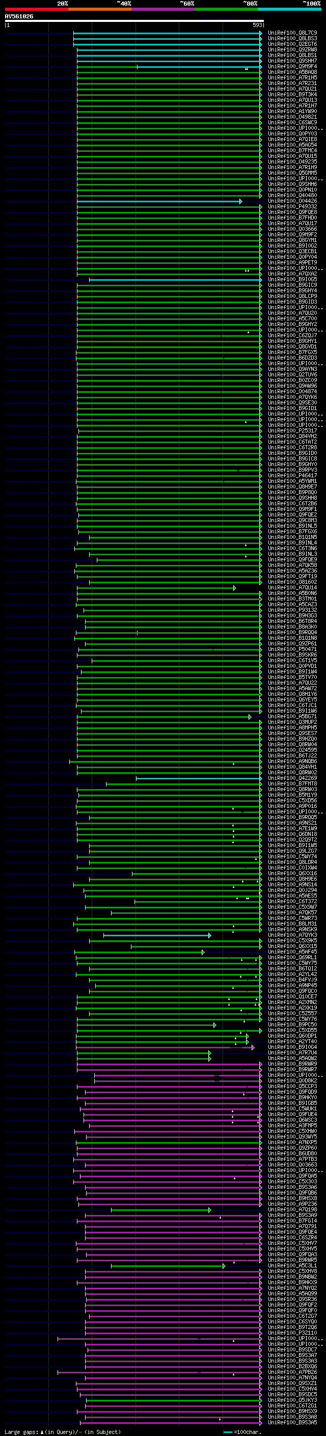Click the green alignment bar of Q5JKY3

tap(174, 1400)
